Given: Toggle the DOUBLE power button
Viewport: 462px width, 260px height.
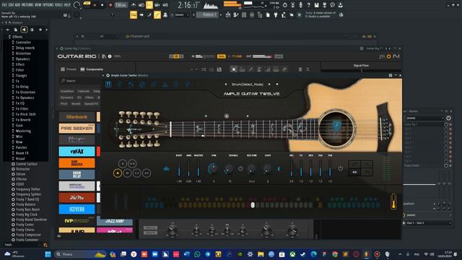Looking at the screenshot, I should [x=240, y=168].
